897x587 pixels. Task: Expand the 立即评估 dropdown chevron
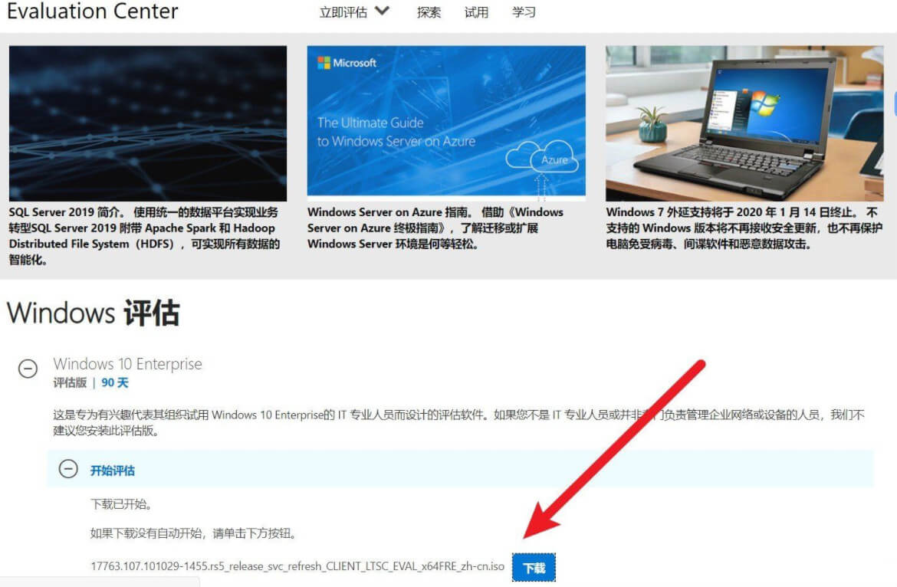point(383,11)
